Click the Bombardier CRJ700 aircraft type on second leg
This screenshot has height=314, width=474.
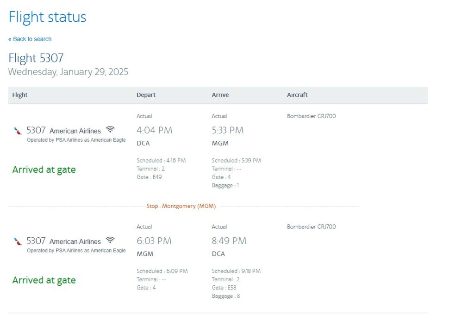(x=311, y=227)
